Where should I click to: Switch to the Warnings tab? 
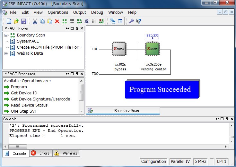point(66,153)
